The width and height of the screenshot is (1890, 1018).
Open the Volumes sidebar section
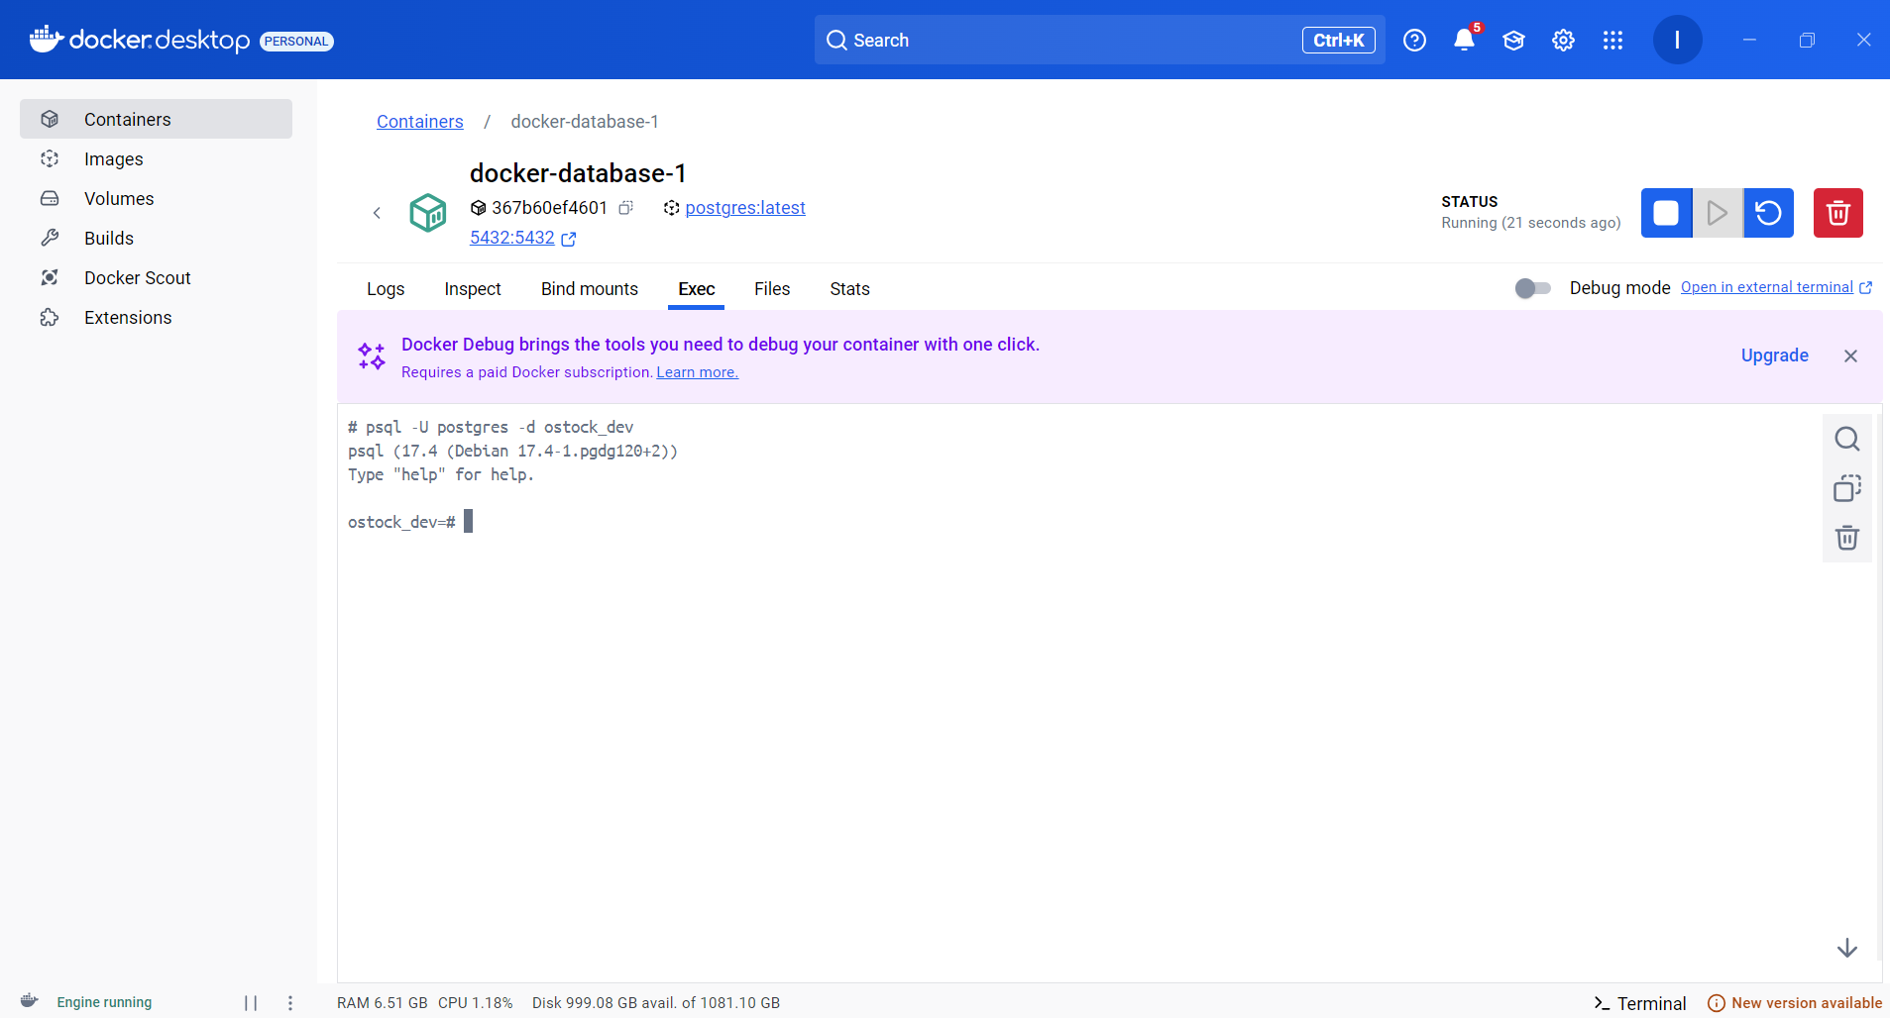pyautogui.click(x=156, y=198)
